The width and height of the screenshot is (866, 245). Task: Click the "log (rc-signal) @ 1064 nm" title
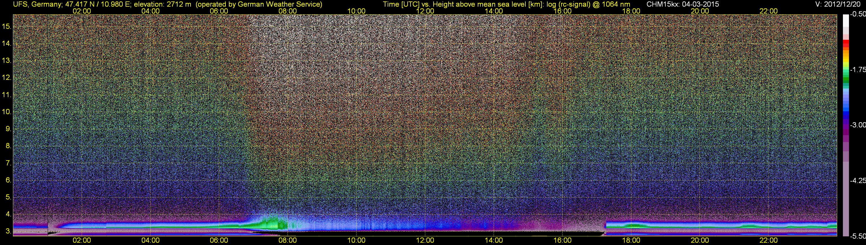(588, 4)
